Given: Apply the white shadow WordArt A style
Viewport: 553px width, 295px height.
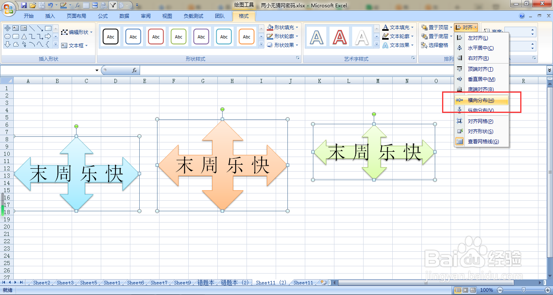Looking at the screenshot, I should 362,37.
